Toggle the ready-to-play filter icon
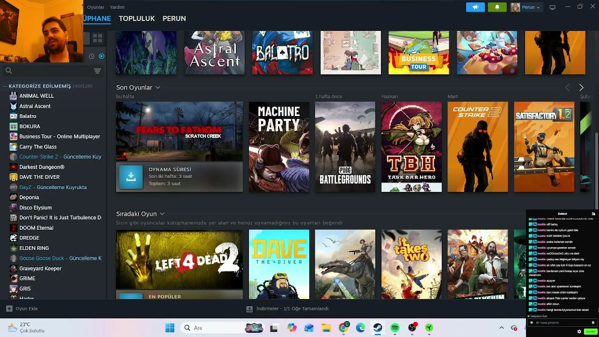This screenshot has height=337, width=599. point(102,56)
